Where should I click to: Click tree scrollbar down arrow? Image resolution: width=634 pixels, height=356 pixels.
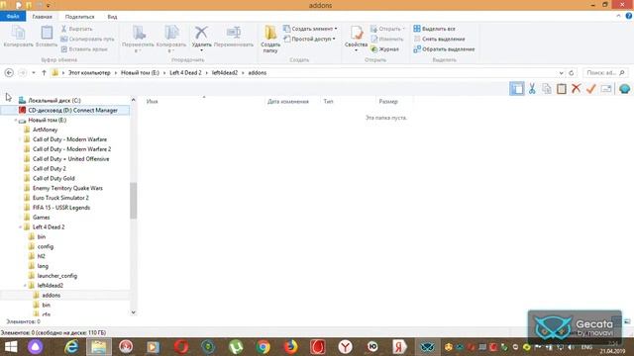point(134,312)
